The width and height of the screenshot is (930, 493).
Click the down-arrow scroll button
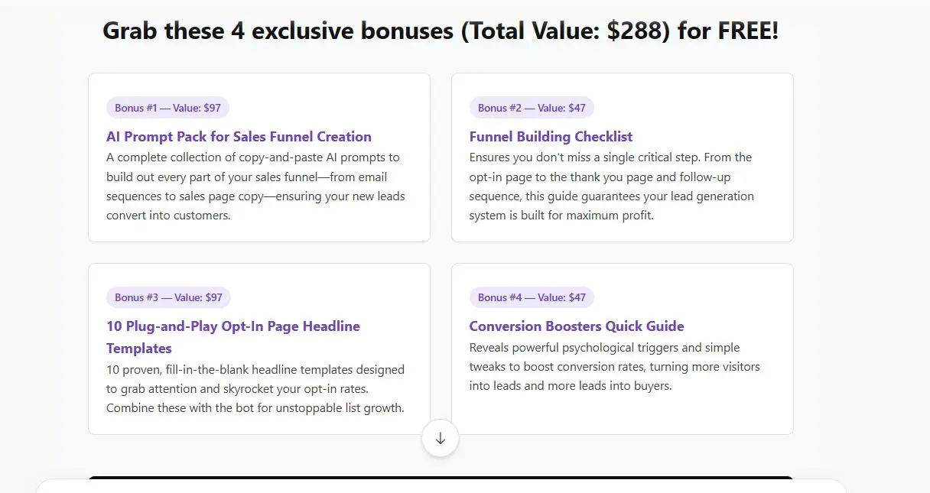tap(440, 439)
